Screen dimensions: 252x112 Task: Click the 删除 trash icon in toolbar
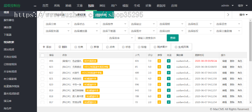click(x=62, y=47)
